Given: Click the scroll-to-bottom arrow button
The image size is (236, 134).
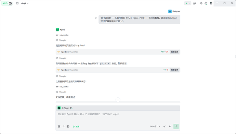Looking at the screenshot, I should [x=118, y=100].
